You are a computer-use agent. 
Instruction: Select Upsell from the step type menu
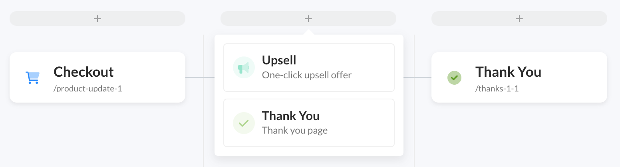point(309,68)
